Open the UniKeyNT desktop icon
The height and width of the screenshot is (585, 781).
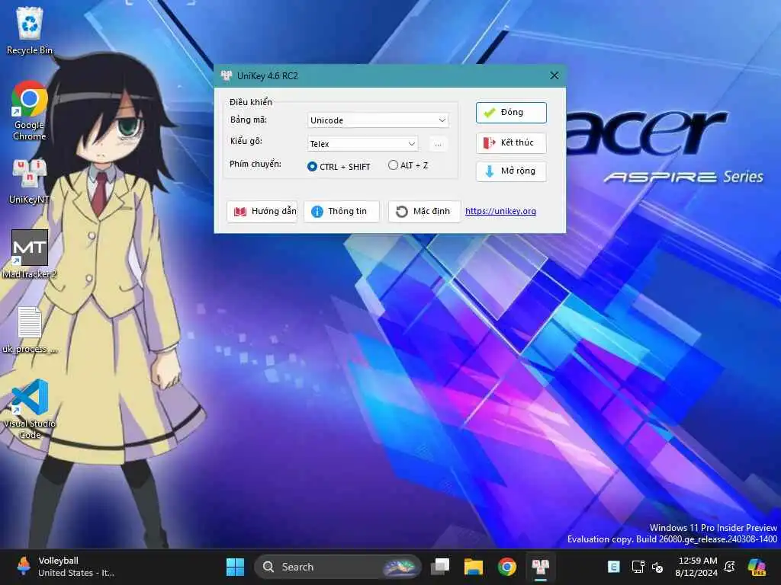coord(30,181)
